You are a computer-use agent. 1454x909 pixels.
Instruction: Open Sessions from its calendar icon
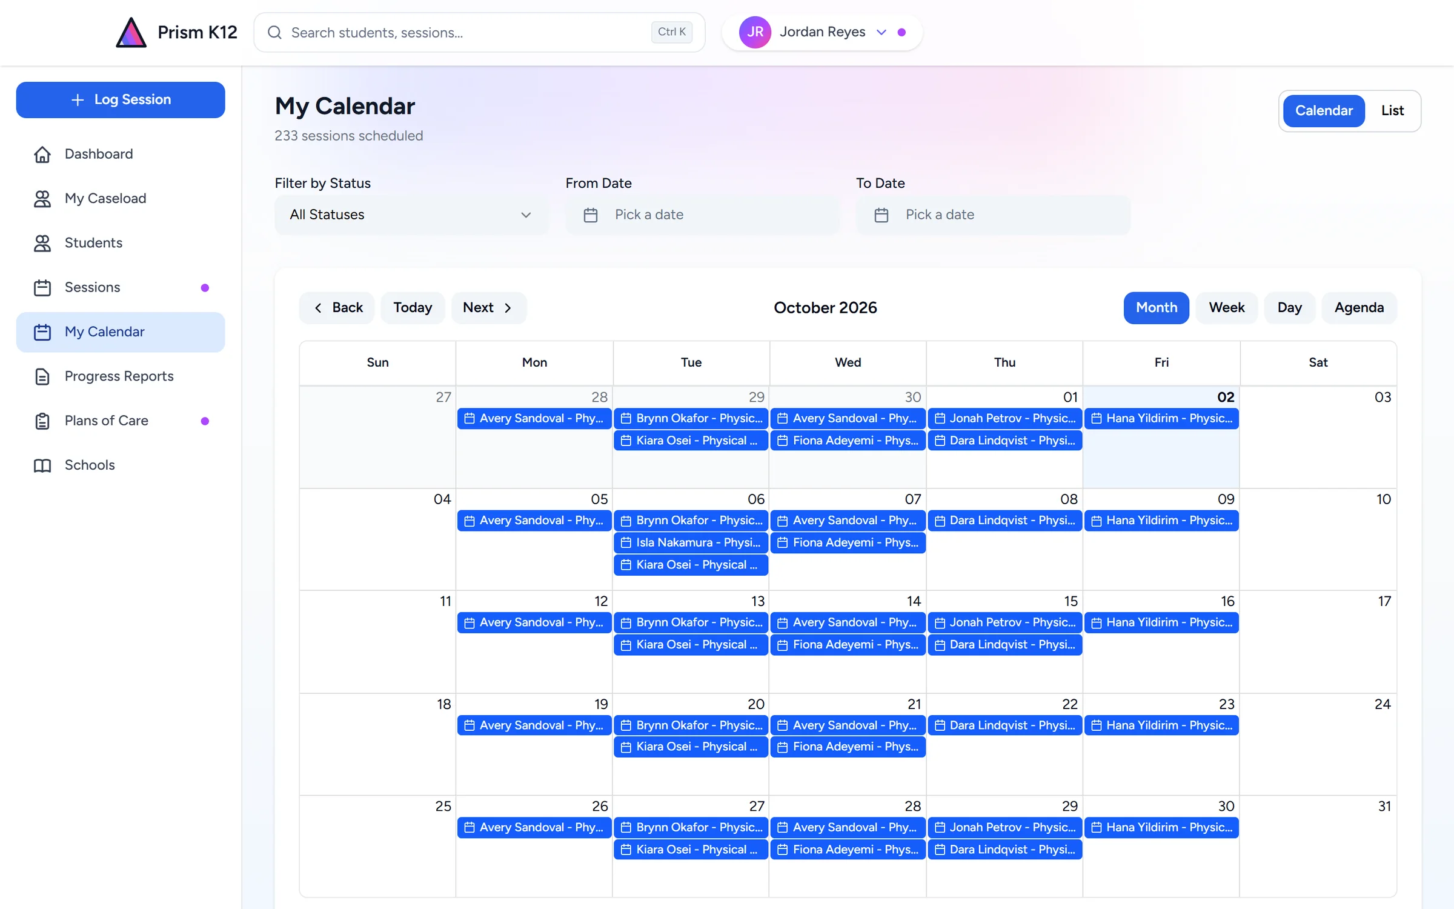point(42,287)
